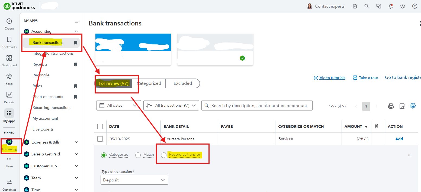The image size is (421, 192).
Task: Check the box for the Coursera Personal row
Action: tap(100, 139)
